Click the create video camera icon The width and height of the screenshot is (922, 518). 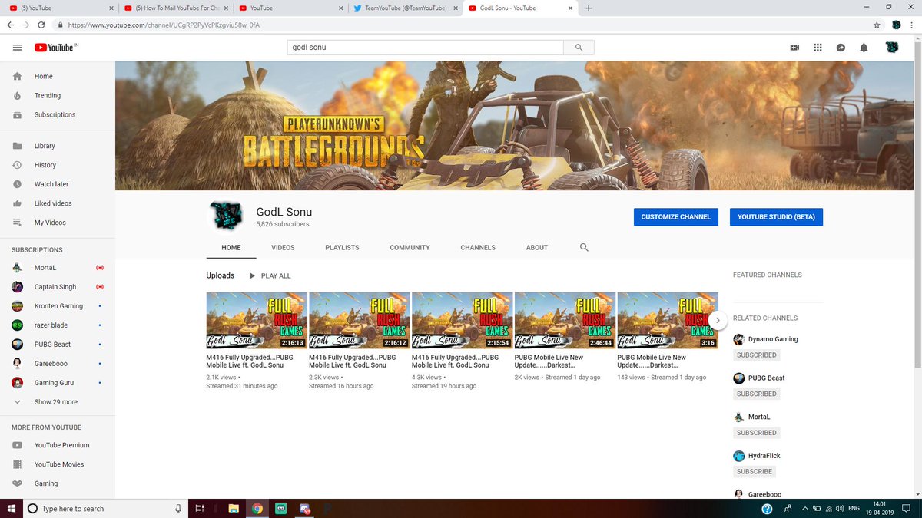[x=794, y=48]
